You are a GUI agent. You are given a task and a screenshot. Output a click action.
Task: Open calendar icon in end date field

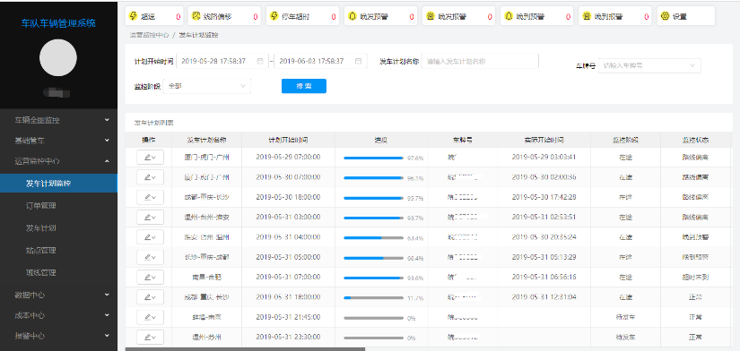point(358,61)
